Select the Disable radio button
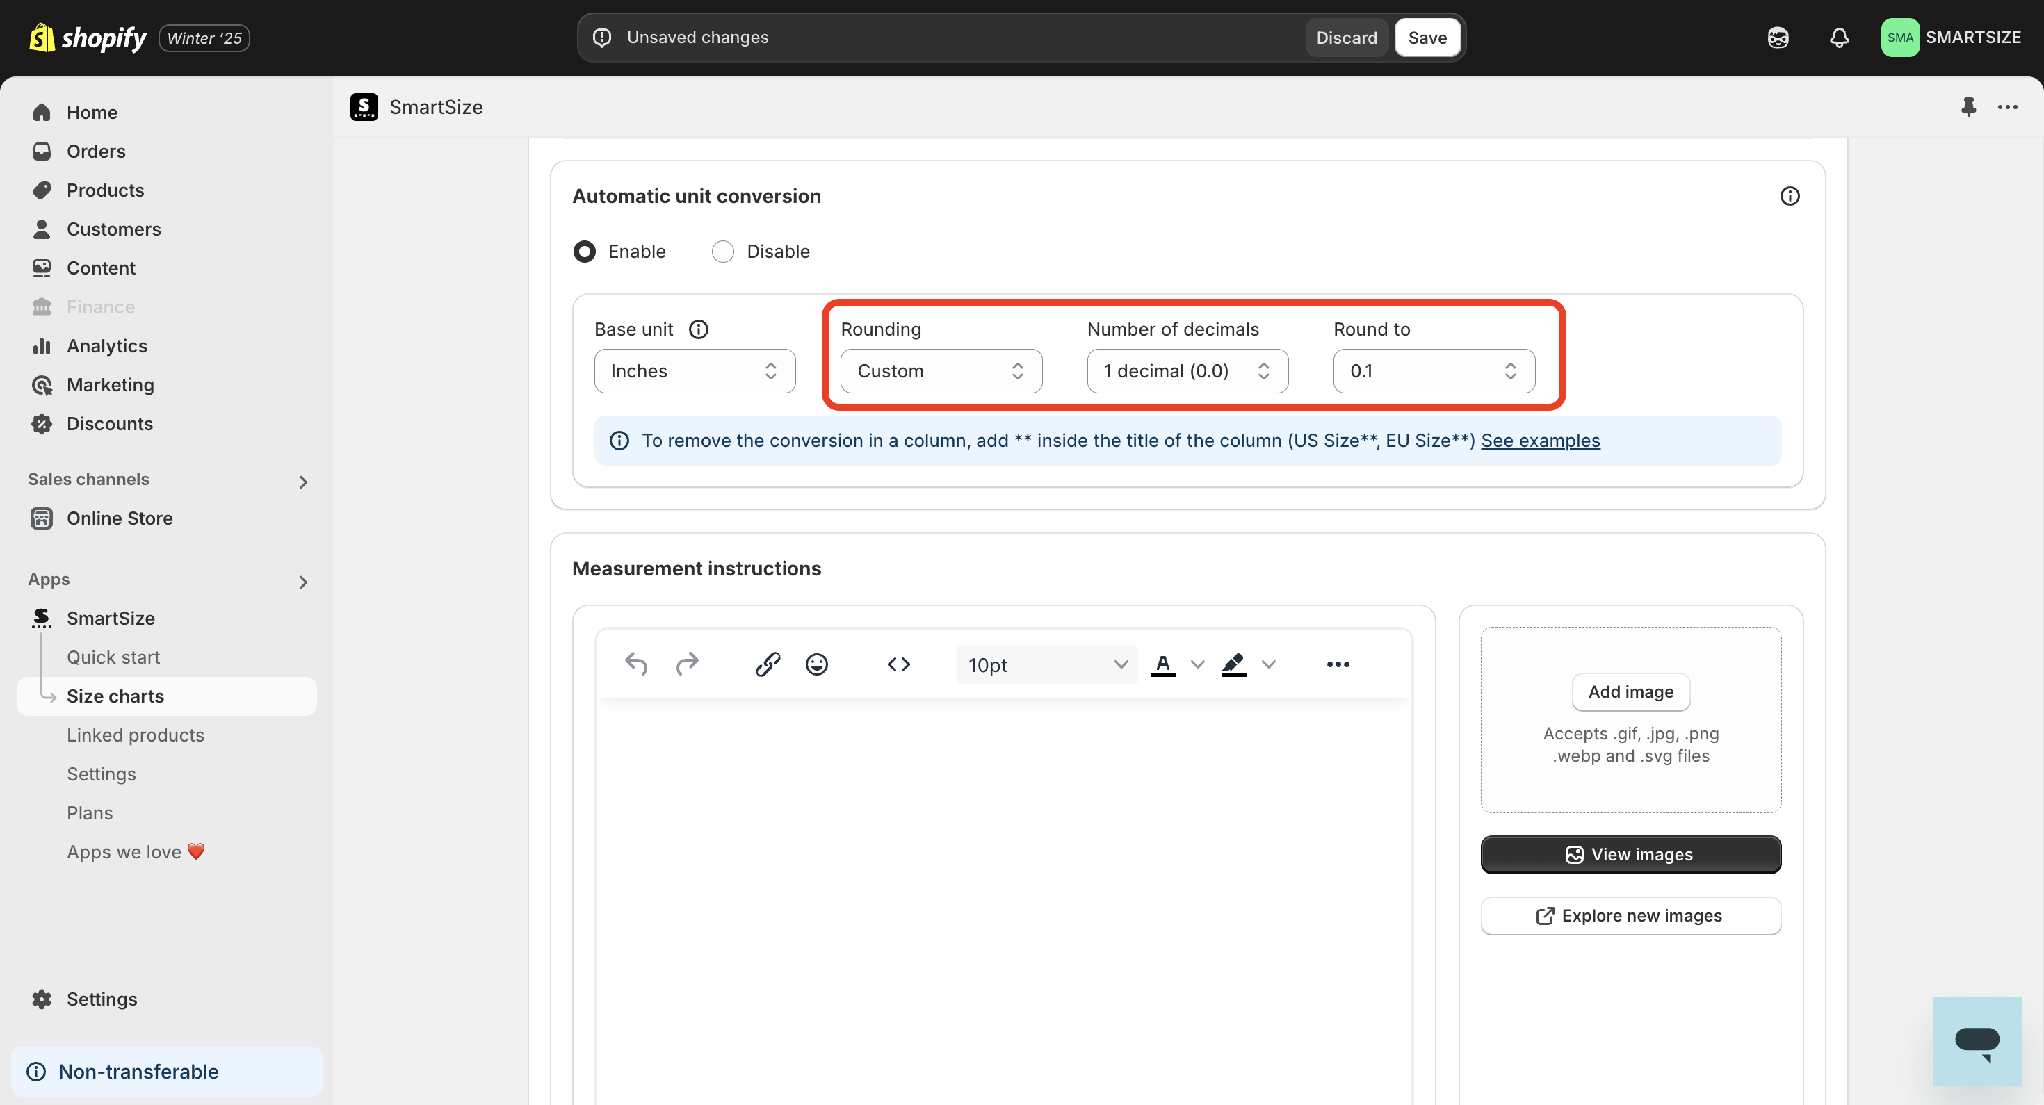The height and width of the screenshot is (1105, 2044). [723, 252]
